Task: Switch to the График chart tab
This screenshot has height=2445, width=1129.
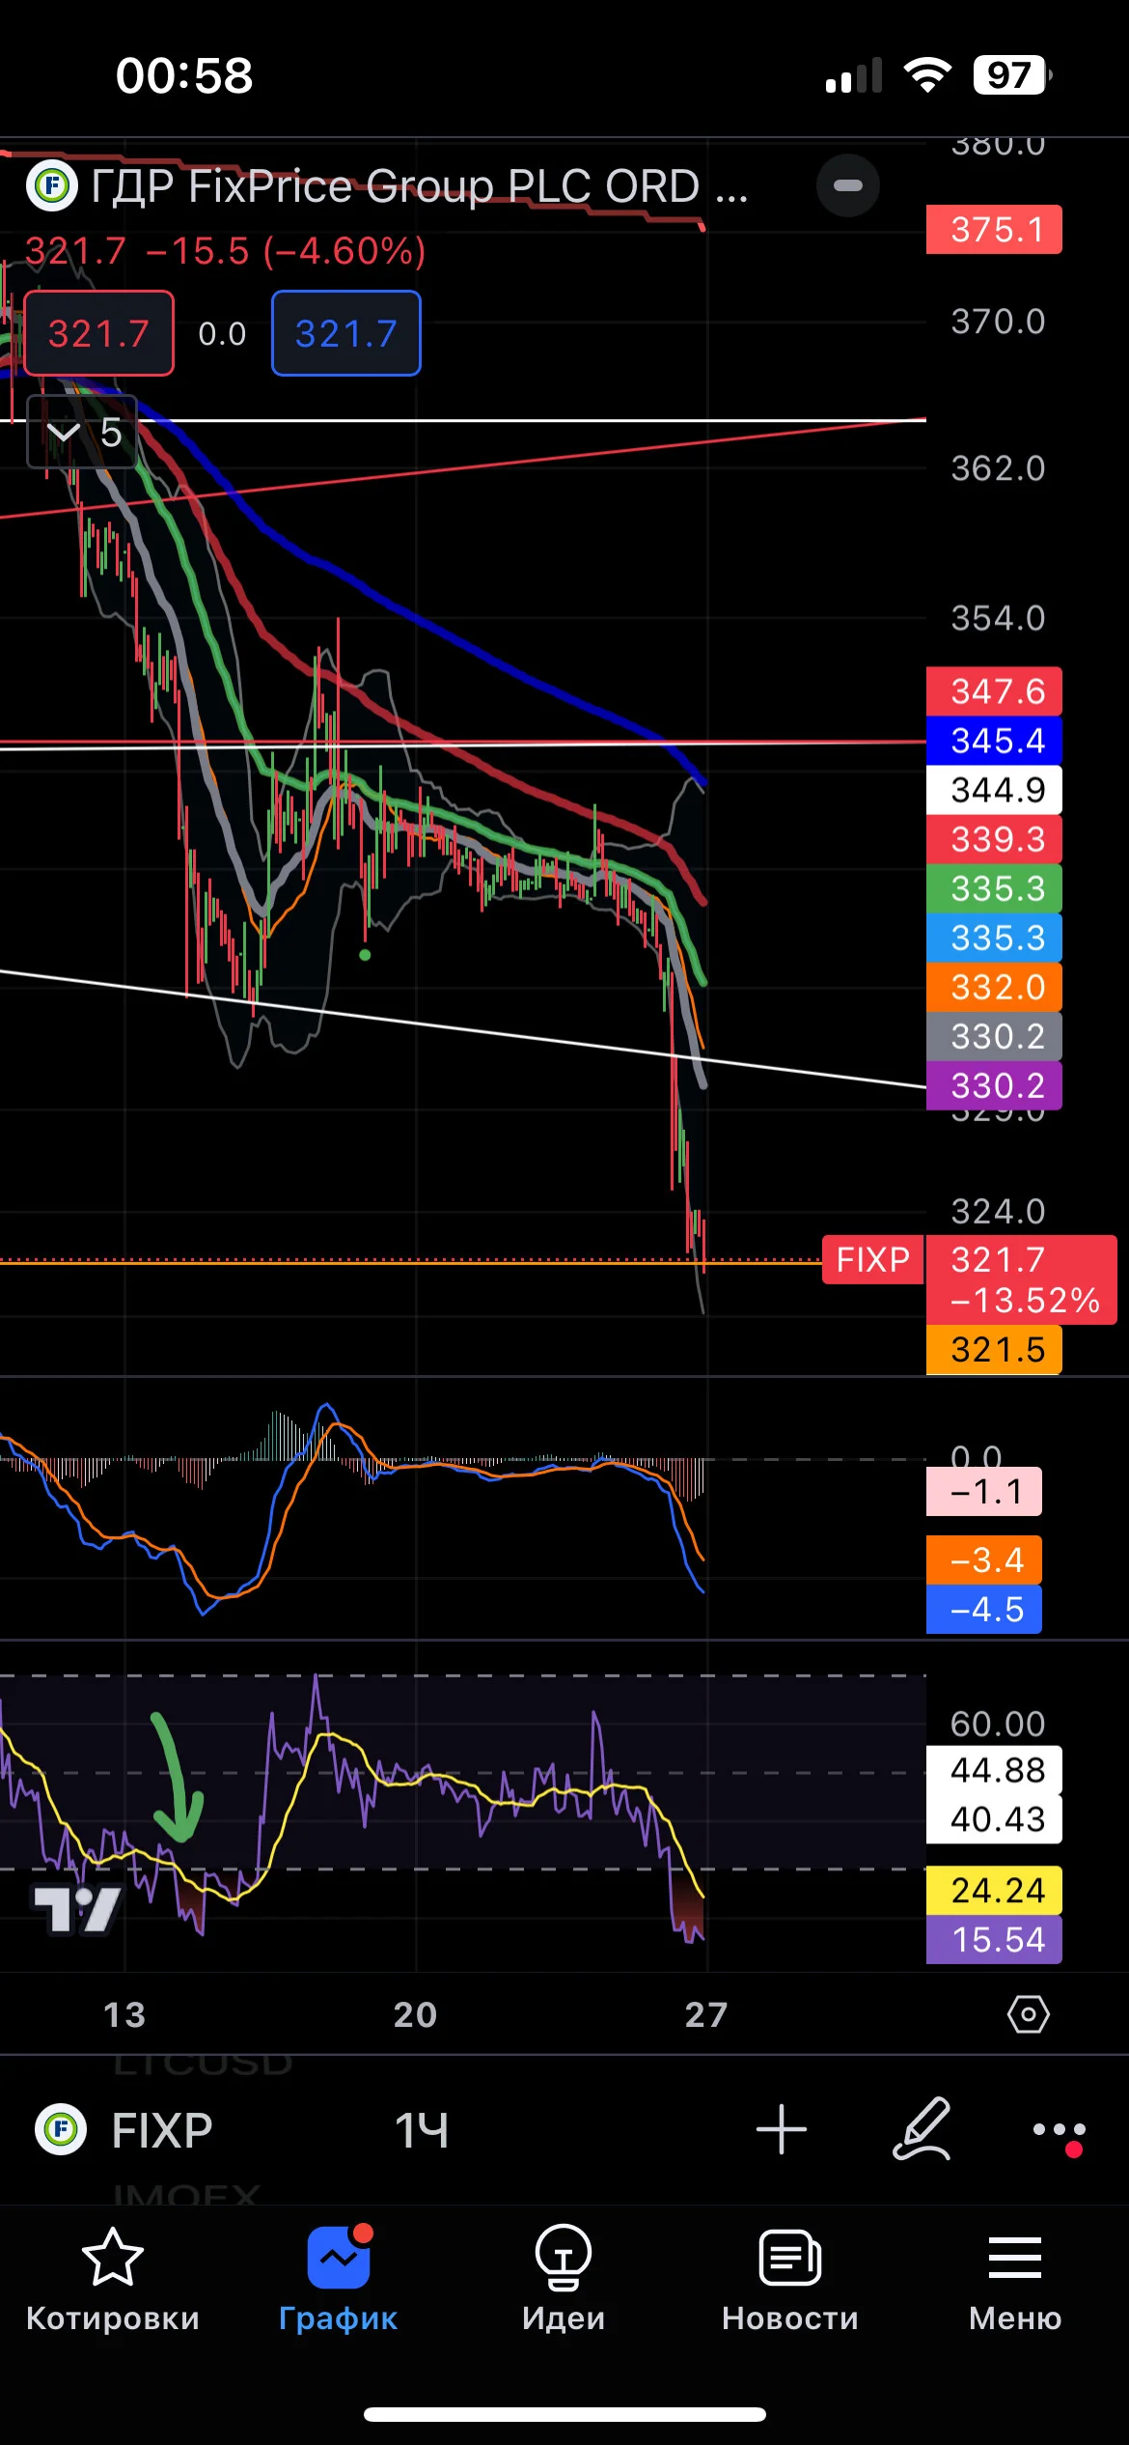Action: tap(339, 2279)
